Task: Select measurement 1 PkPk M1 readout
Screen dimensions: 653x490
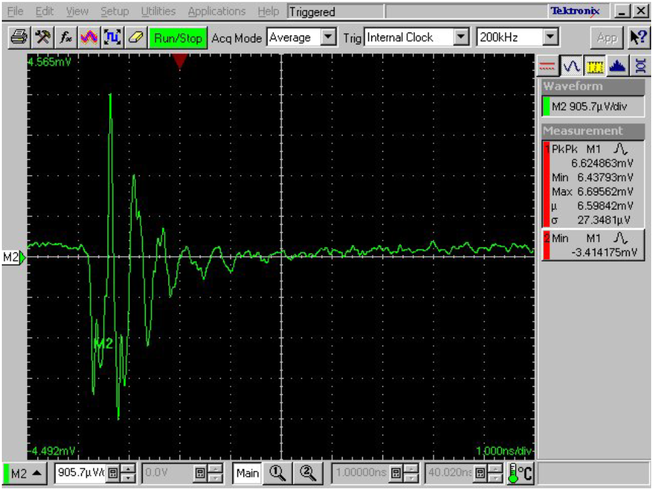Action: click(x=593, y=184)
